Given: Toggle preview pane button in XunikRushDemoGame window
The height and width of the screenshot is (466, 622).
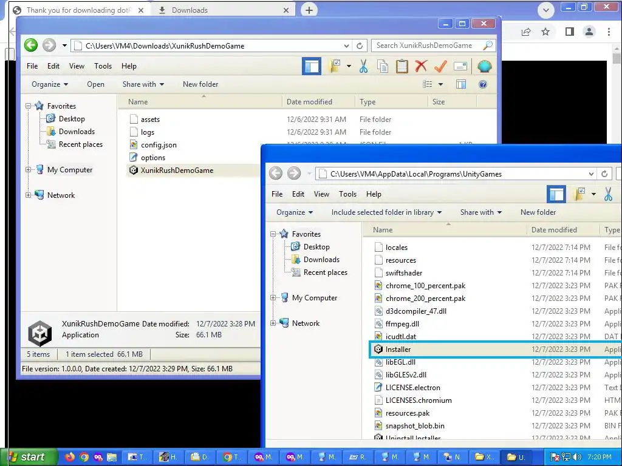Looking at the screenshot, I should coord(461,84).
